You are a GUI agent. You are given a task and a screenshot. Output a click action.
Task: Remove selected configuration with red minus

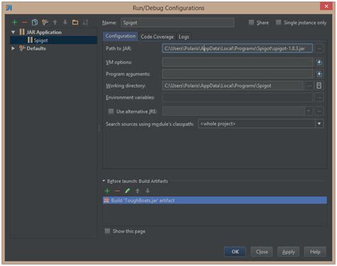pos(25,22)
